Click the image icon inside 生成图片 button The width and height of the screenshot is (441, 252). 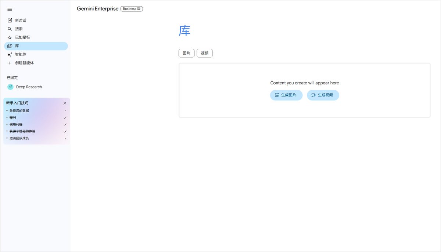click(x=276, y=95)
